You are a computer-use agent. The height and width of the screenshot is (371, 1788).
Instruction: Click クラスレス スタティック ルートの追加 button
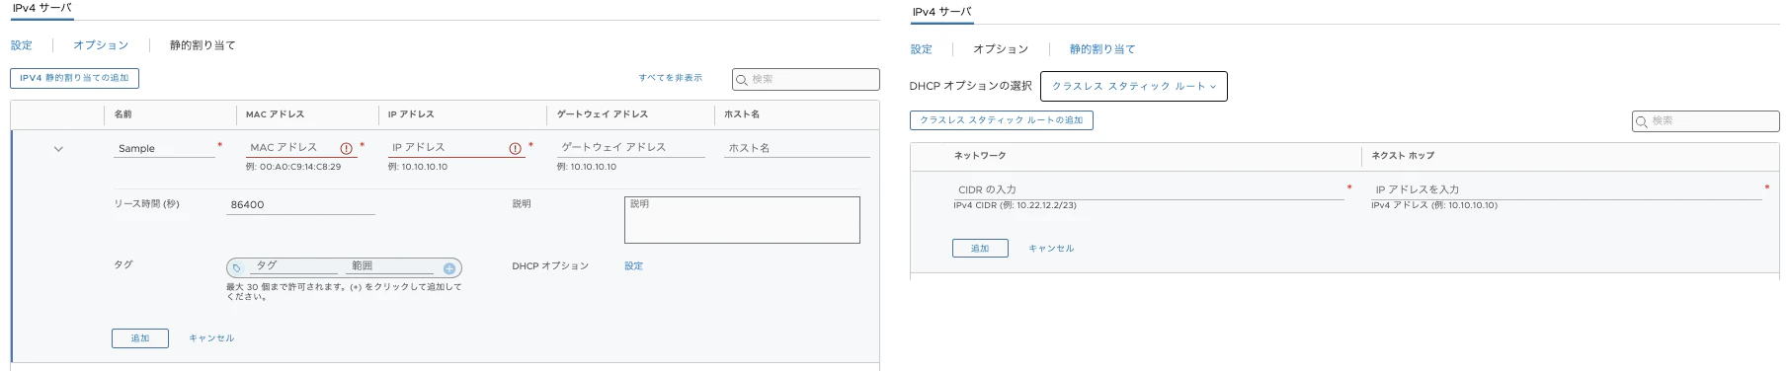pos(1002,120)
